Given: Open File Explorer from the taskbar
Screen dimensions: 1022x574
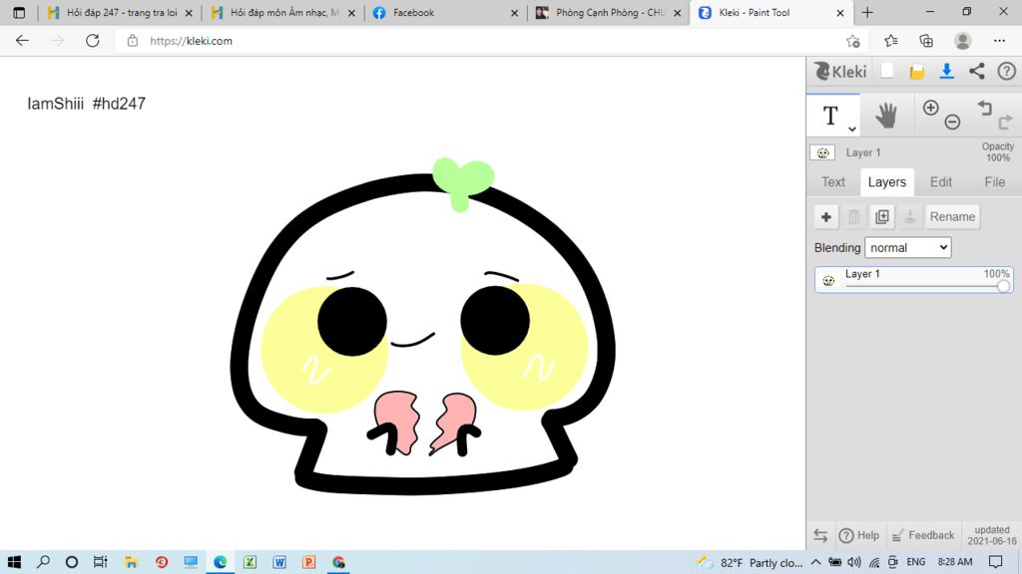Looking at the screenshot, I should [x=132, y=562].
